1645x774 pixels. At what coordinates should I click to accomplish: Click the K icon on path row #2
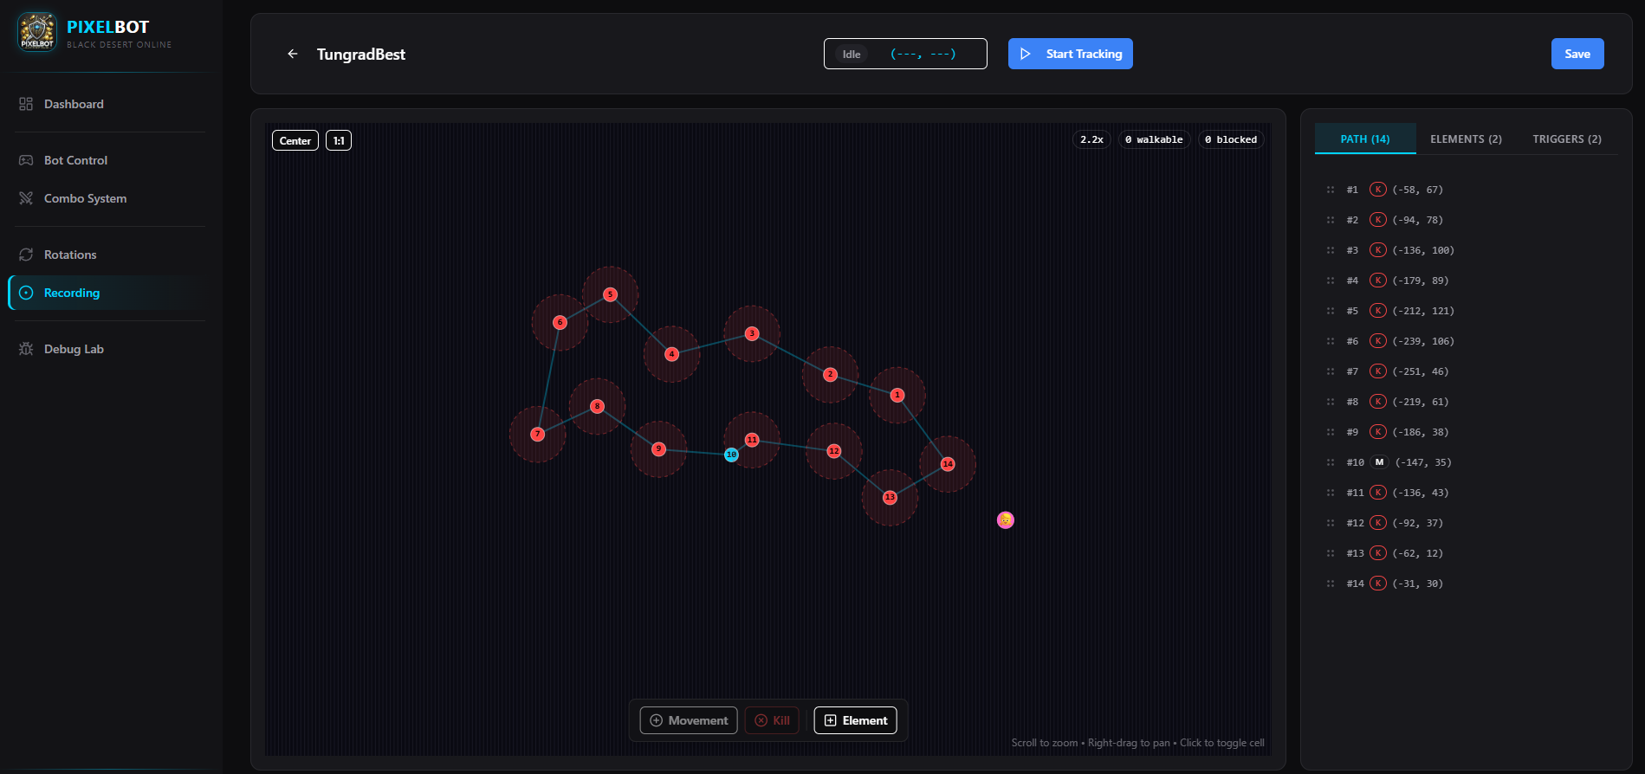1377,220
